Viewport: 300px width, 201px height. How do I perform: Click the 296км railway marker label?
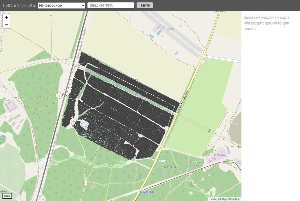pyautogui.click(x=66, y=95)
